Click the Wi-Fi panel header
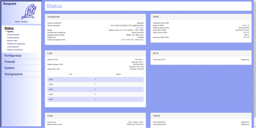The image size is (256, 128). tap(201, 53)
